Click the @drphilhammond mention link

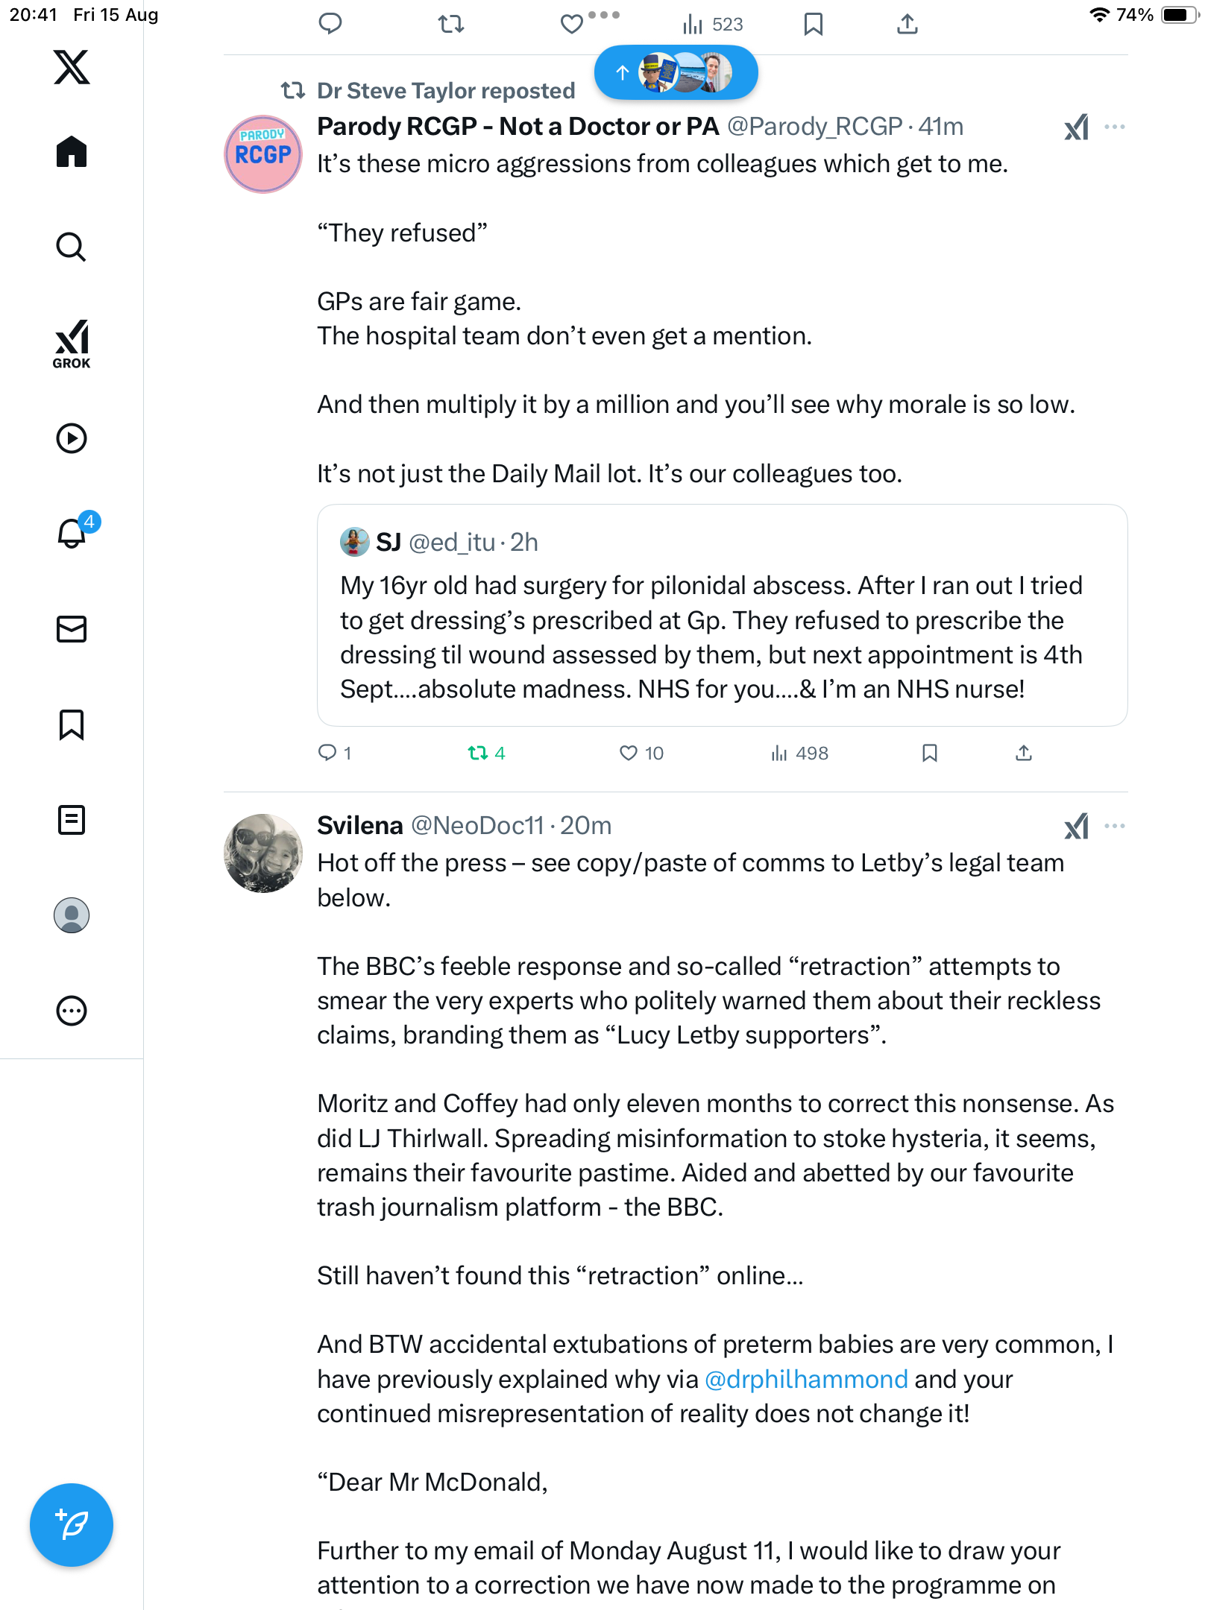[806, 1380]
